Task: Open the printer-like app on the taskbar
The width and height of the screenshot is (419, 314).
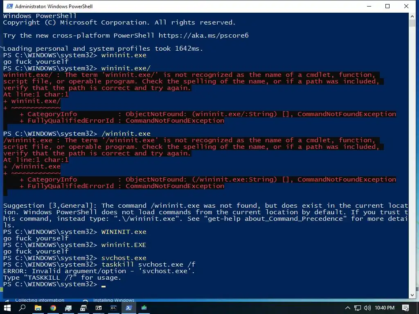Action: (83, 308)
